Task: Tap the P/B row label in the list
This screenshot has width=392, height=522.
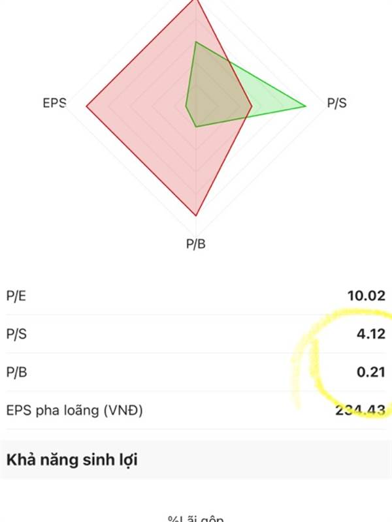Action: [16, 372]
